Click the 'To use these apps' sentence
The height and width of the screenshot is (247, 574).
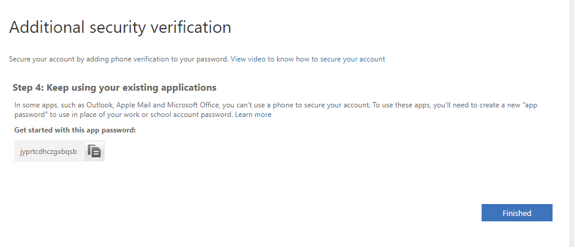(395, 105)
